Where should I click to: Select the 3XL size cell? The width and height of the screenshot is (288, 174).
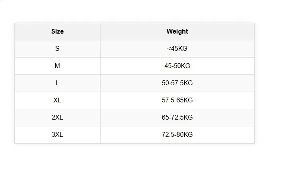[57, 134]
